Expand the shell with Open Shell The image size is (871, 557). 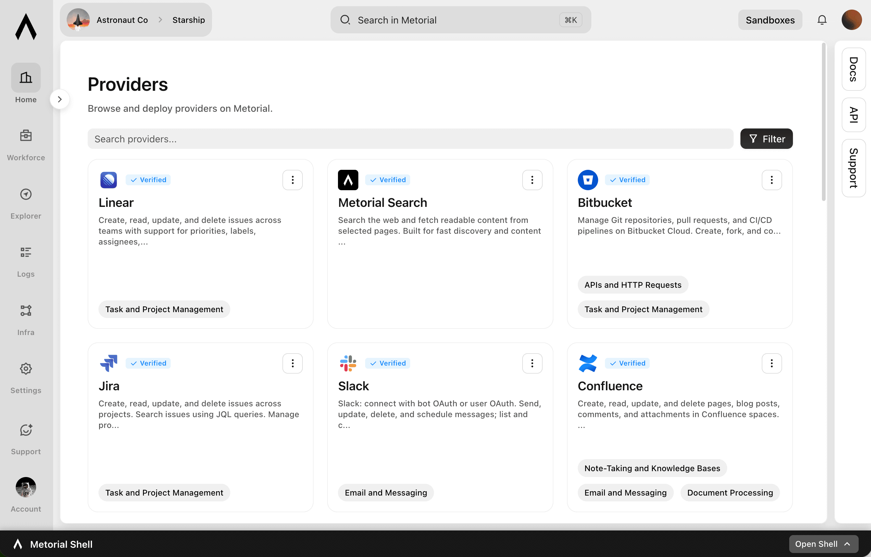[x=823, y=544]
